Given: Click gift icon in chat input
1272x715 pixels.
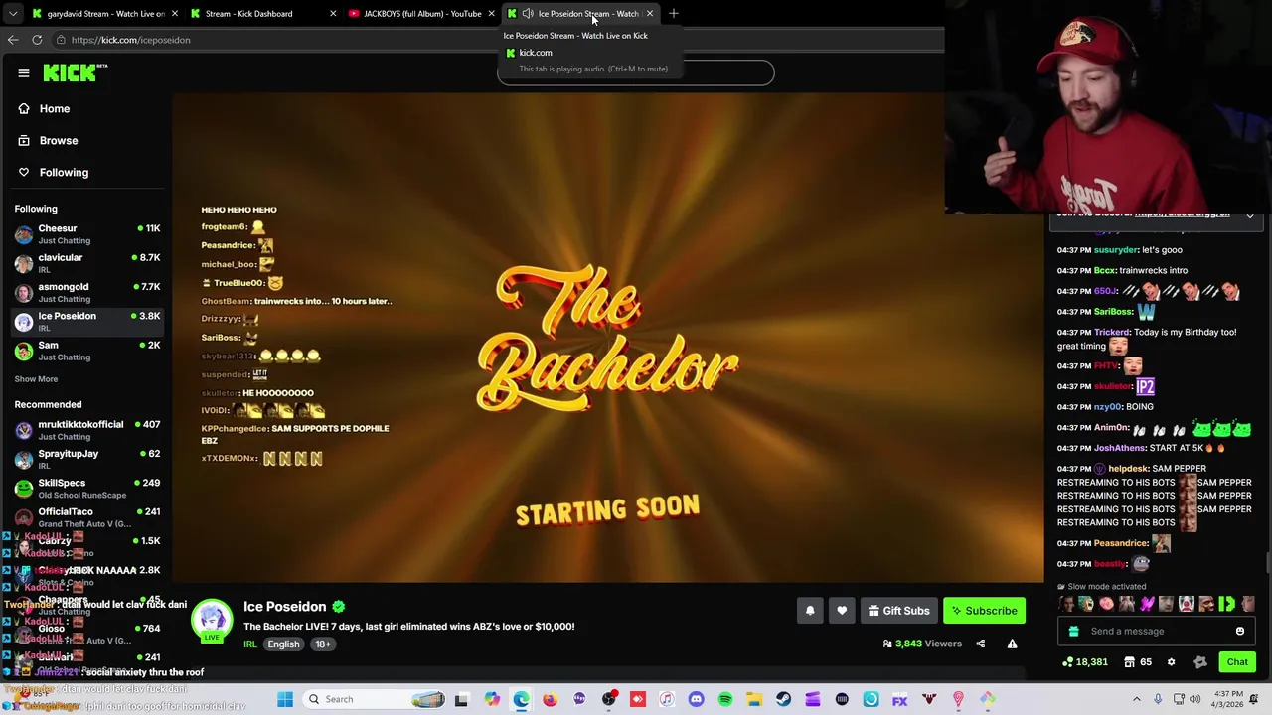Looking at the screenshot, I should pos(1073,631).
